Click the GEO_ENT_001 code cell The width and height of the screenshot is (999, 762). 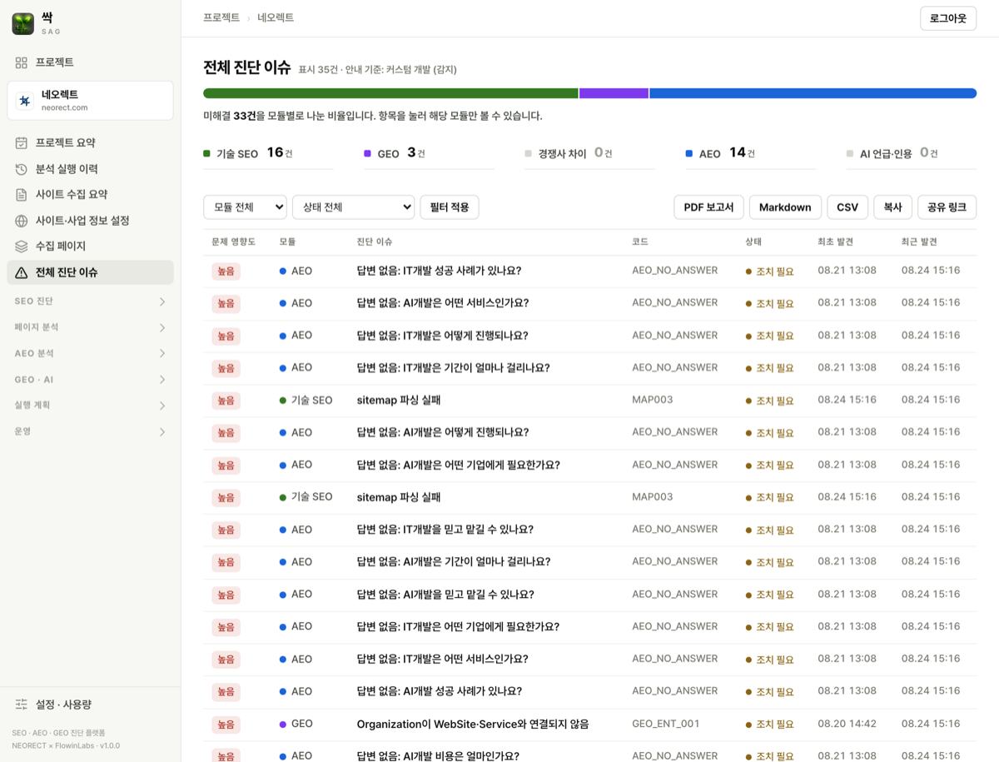(666, 724)
